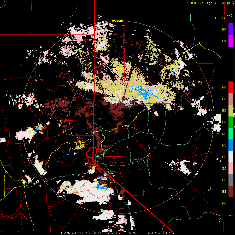Click the UK legend label
This screenshot has width=235, height=235.
pos(224,41)
